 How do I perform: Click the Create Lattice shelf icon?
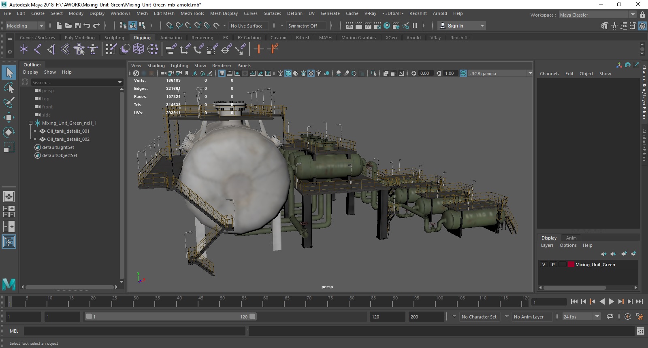click(x=139, y=49)
